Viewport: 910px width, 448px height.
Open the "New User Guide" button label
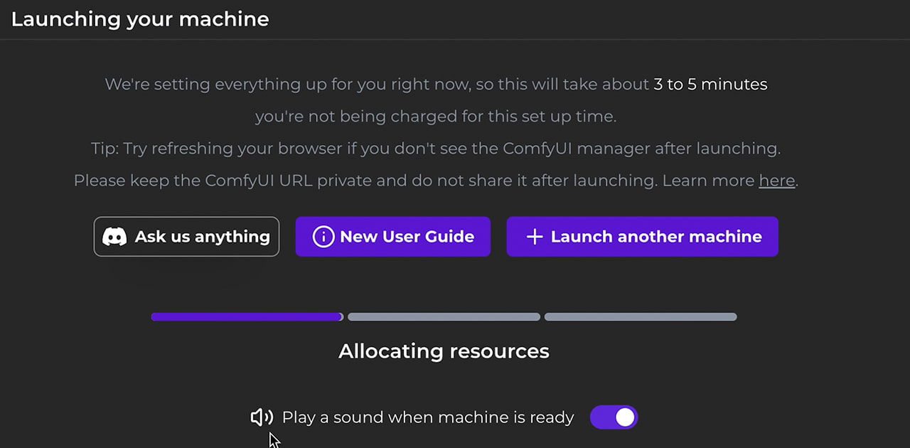pyautogui.click(x=407, y=237)
